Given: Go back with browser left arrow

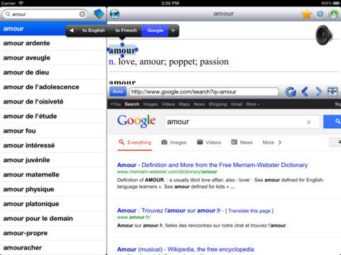Looking at the screenshot, I should (x=305, y=91).
